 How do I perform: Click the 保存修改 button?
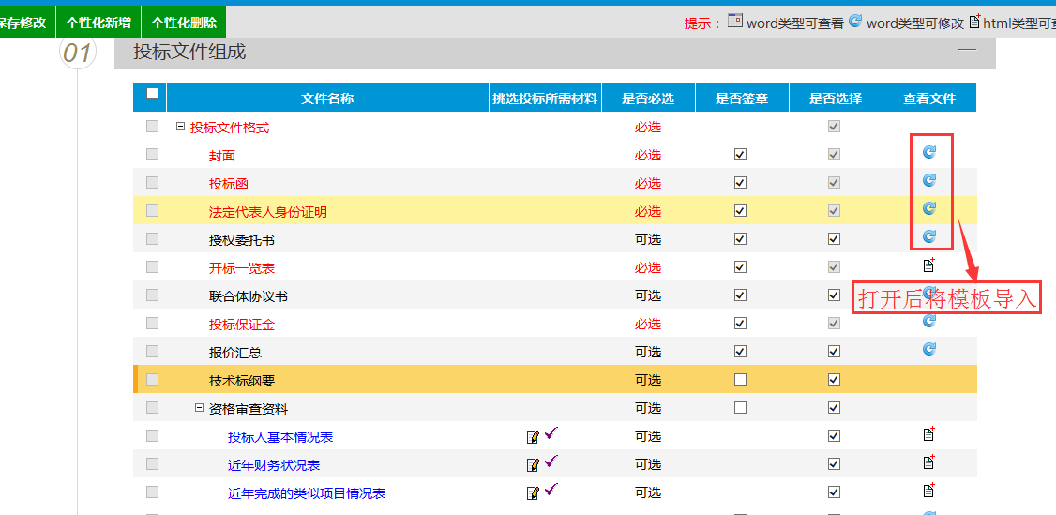(x=23, y=23)
